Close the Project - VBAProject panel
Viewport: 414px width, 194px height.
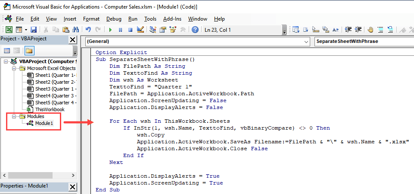point(72,40)
